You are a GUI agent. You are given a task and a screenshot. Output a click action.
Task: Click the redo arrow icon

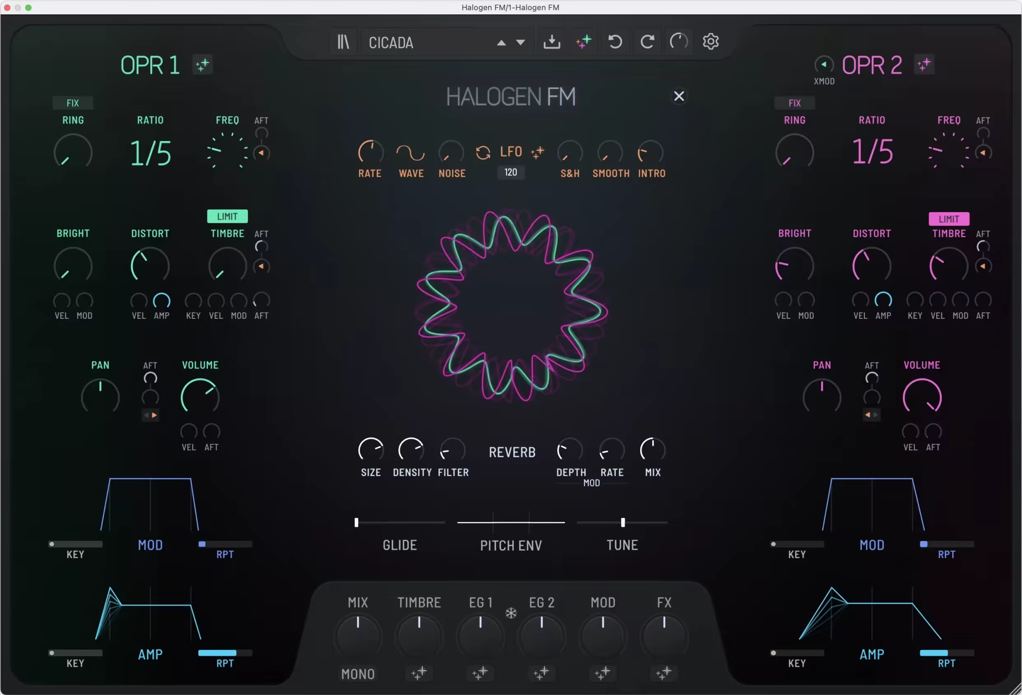coord(647,42)
